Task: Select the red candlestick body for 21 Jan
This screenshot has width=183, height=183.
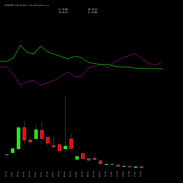Action: click(x=25, y=134)
